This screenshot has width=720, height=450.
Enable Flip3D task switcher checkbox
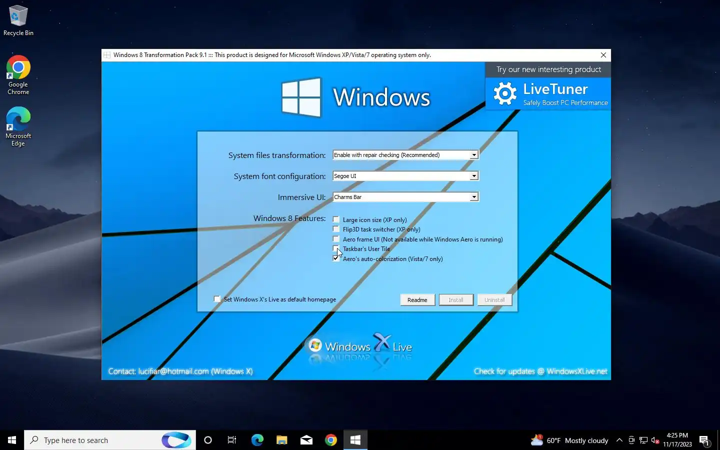pos(336,229)
